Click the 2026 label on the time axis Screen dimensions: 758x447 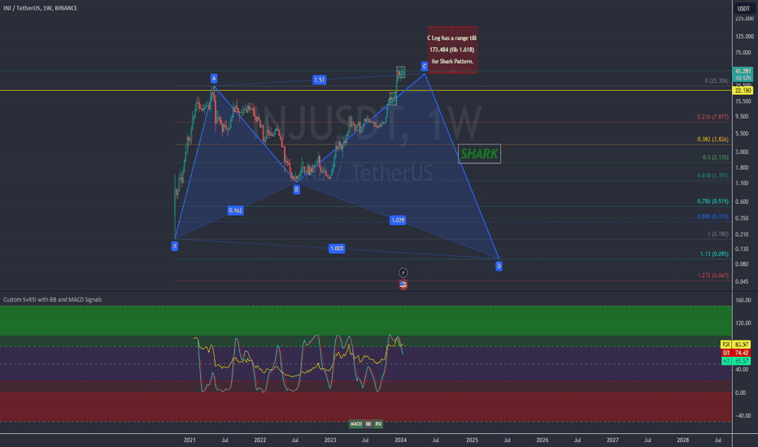point(542,440)
